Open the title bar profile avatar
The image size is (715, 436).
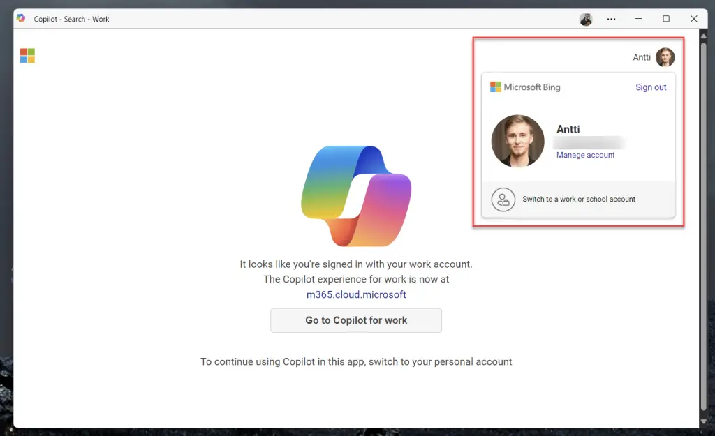click(586, 19)
